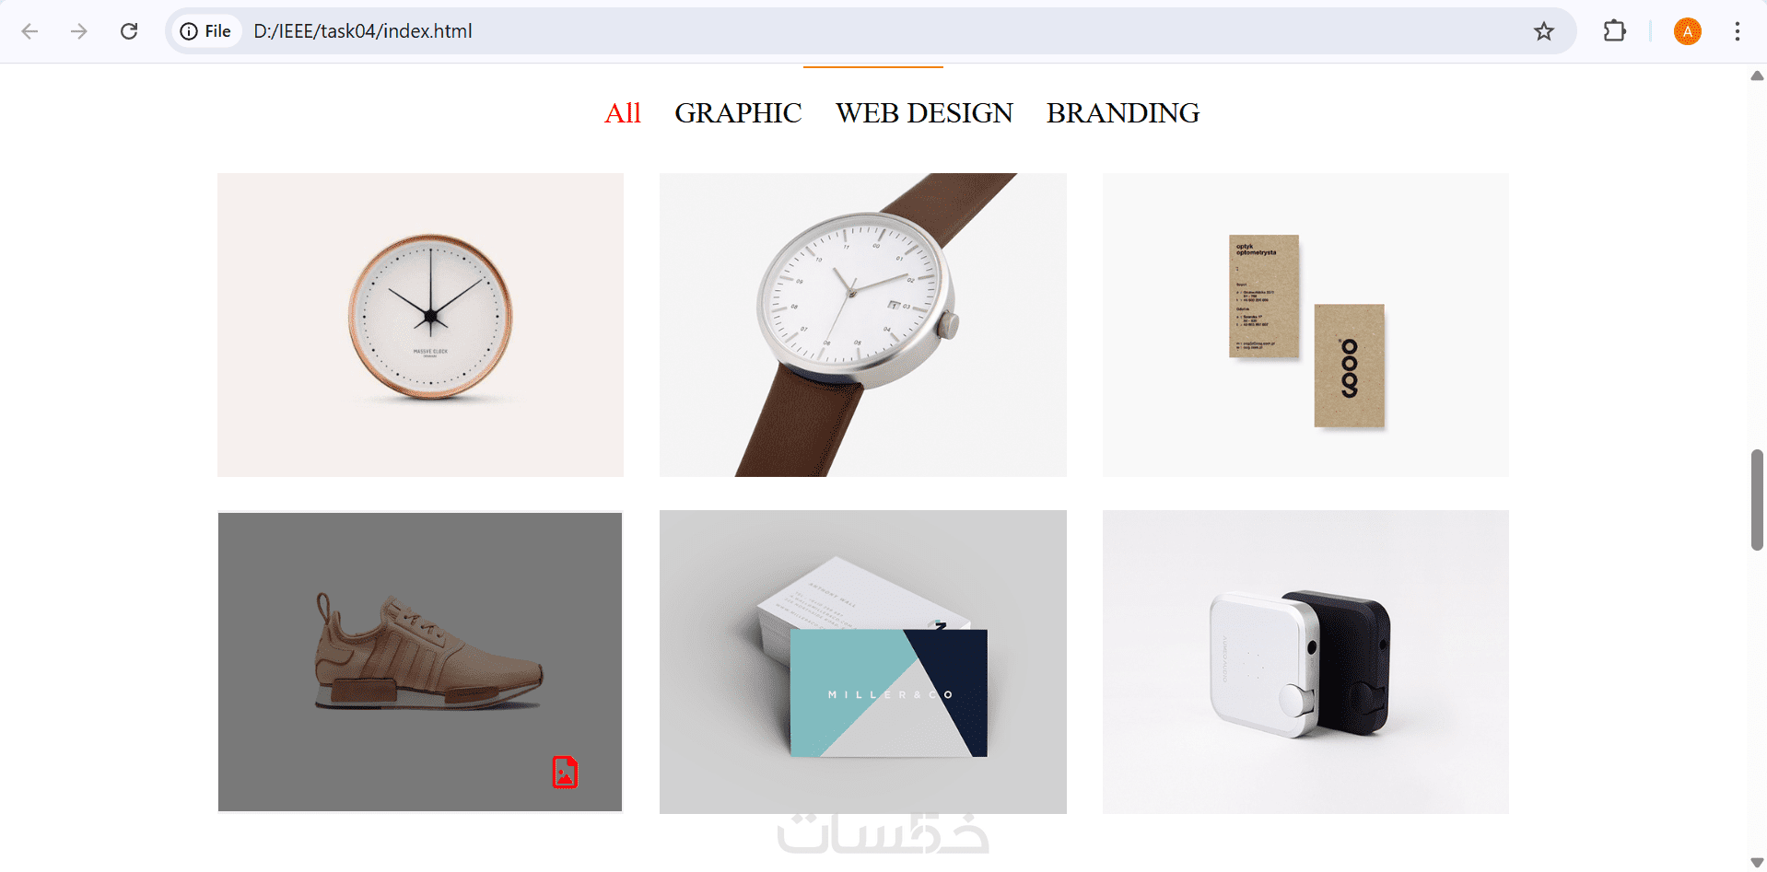Open the kraft business cards thumbnail
The width and height of the screenshot is (1767, 872).
1305,325
